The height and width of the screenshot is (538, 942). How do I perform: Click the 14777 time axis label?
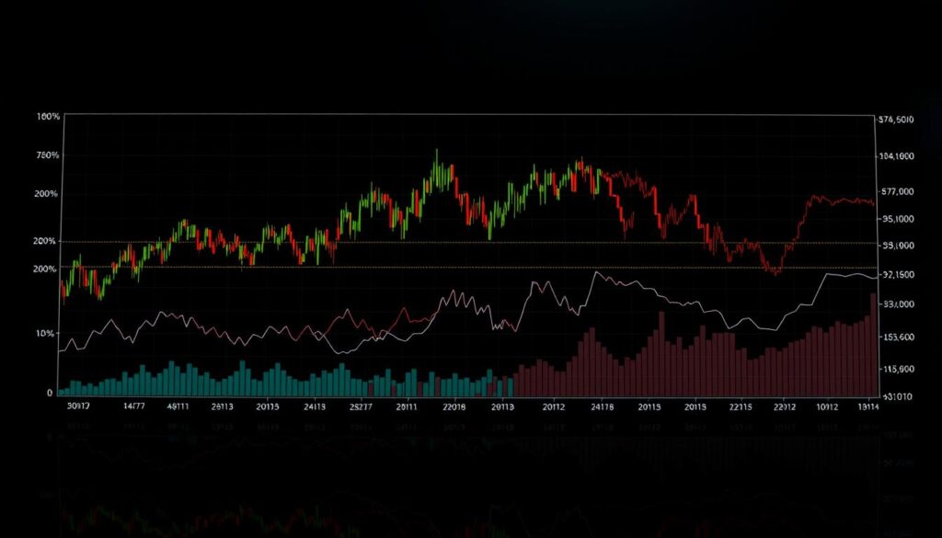134,405
